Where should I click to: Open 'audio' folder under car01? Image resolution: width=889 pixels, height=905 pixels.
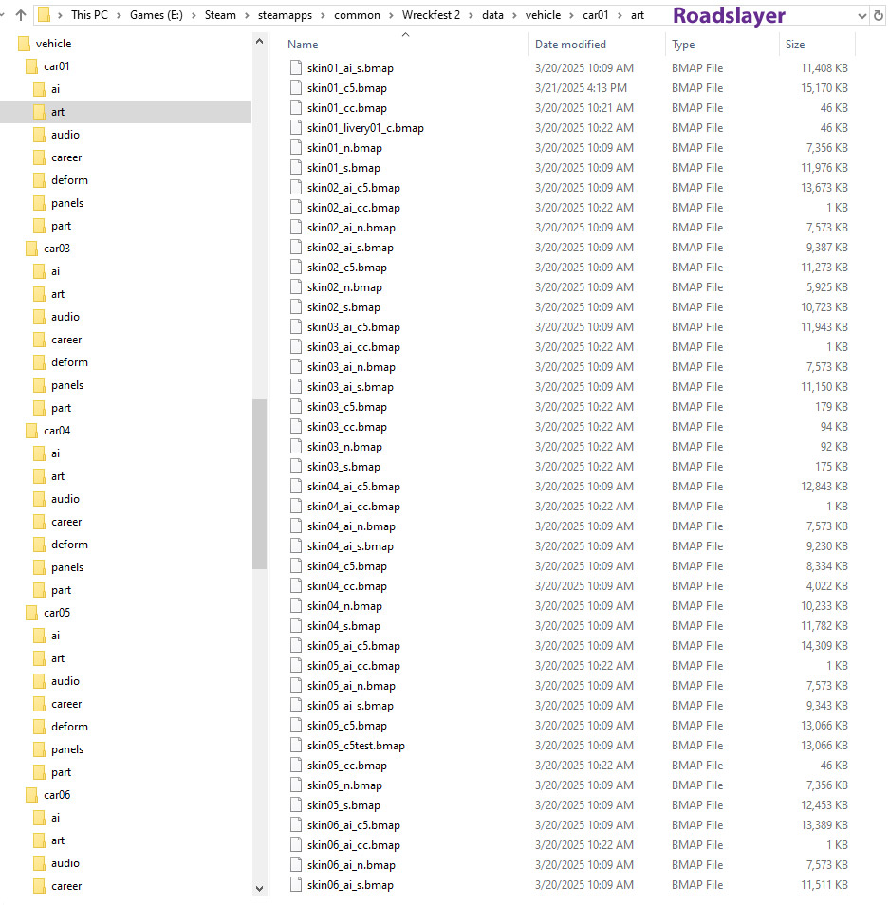tap(65, 135)
